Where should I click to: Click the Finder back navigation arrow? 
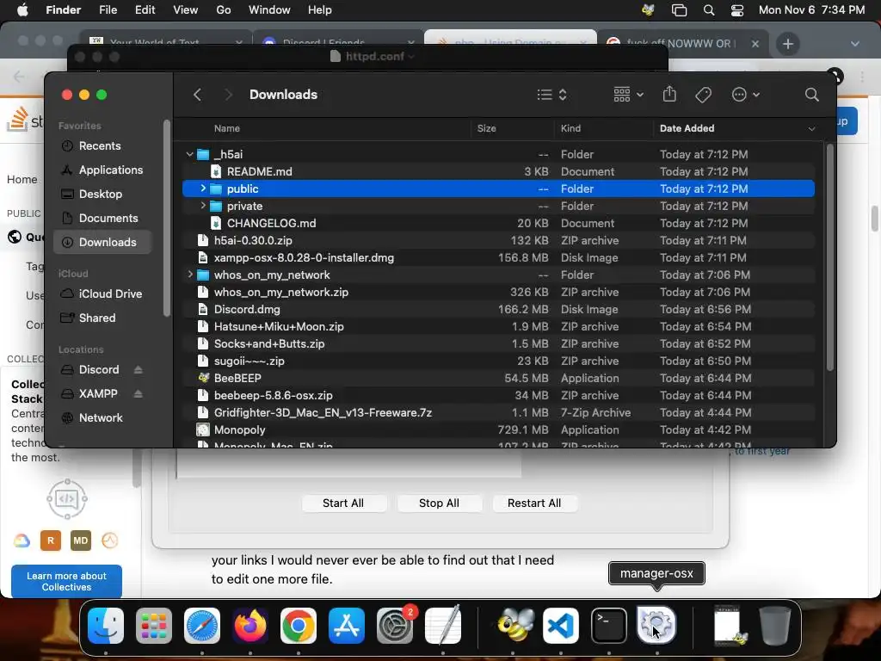point(197,95)
